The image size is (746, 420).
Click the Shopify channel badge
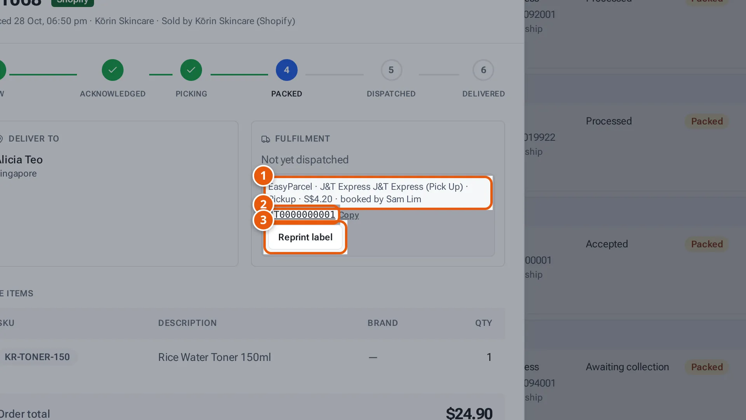(x=73, y=2)
